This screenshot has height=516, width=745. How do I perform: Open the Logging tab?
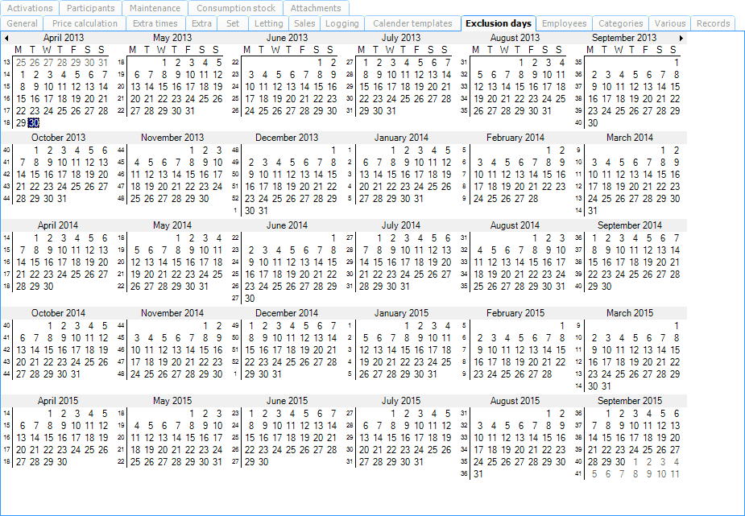(x=342, y=23)
